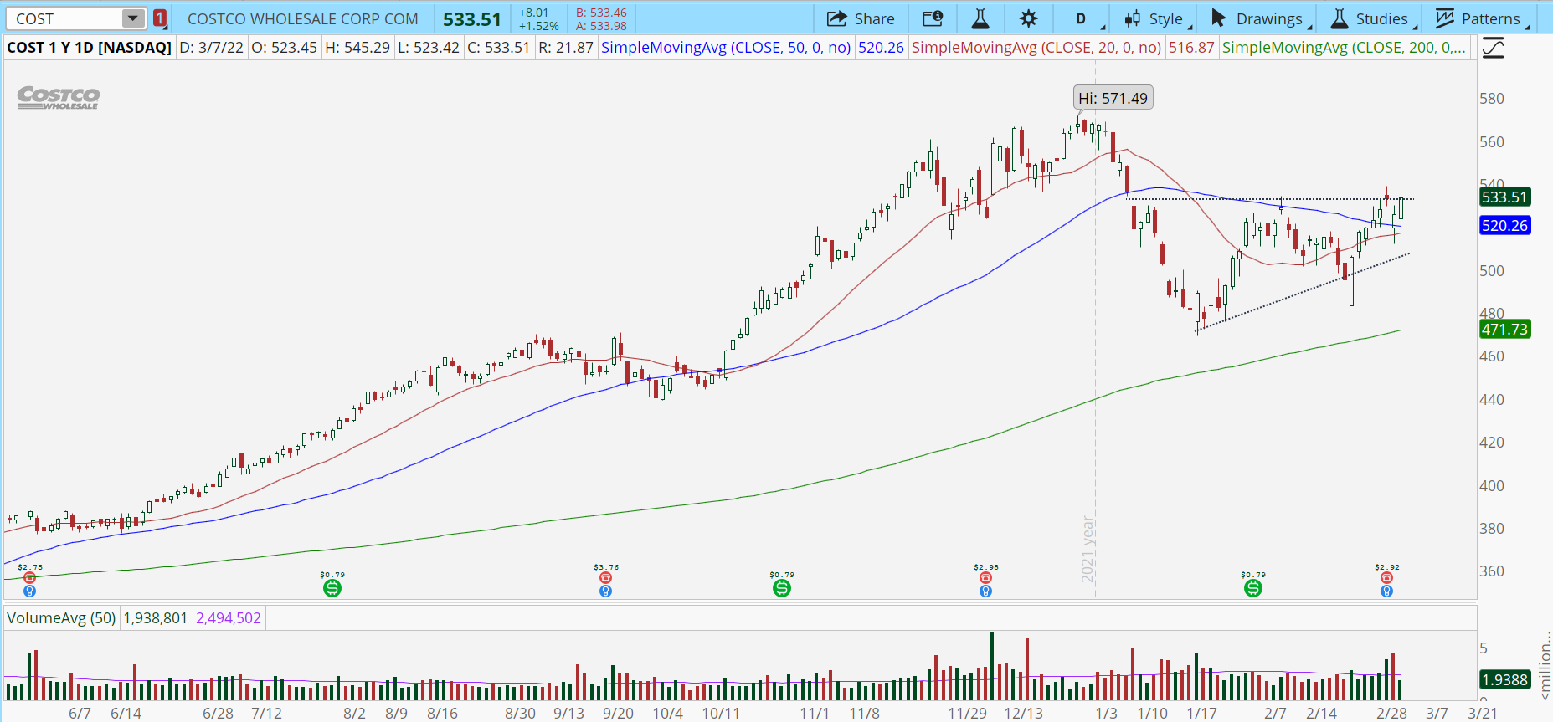Click the R: 21.87 range value
The image size is (1553, 722).
tap(566, 48)
